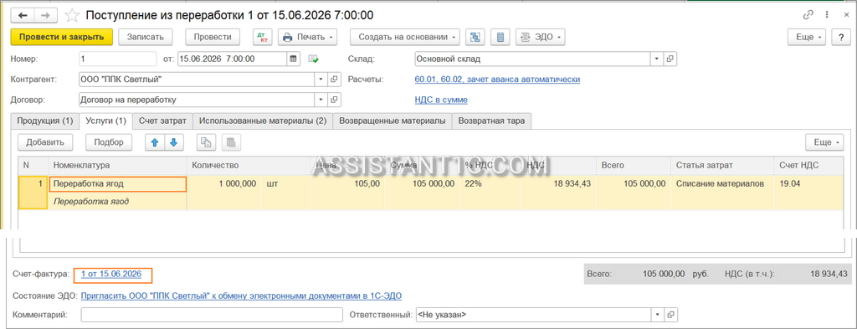Switch to the Счет затрат tab
The image size is (857, 329).
(x=162, y=121)
